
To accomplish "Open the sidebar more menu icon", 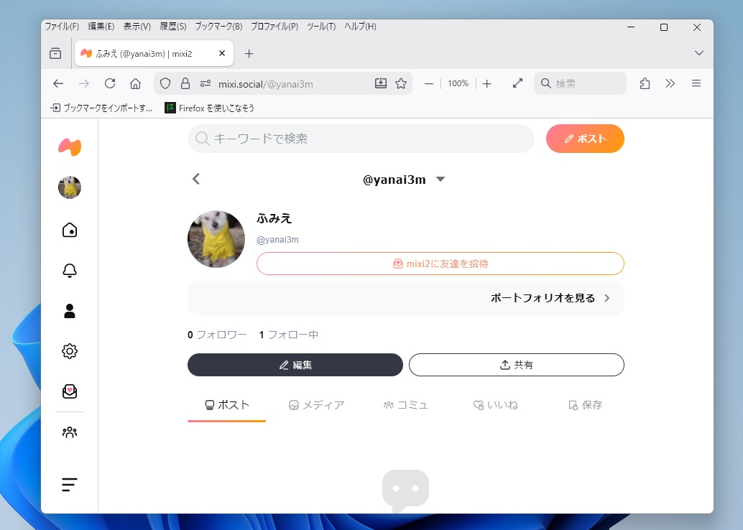I will (70, 485).
